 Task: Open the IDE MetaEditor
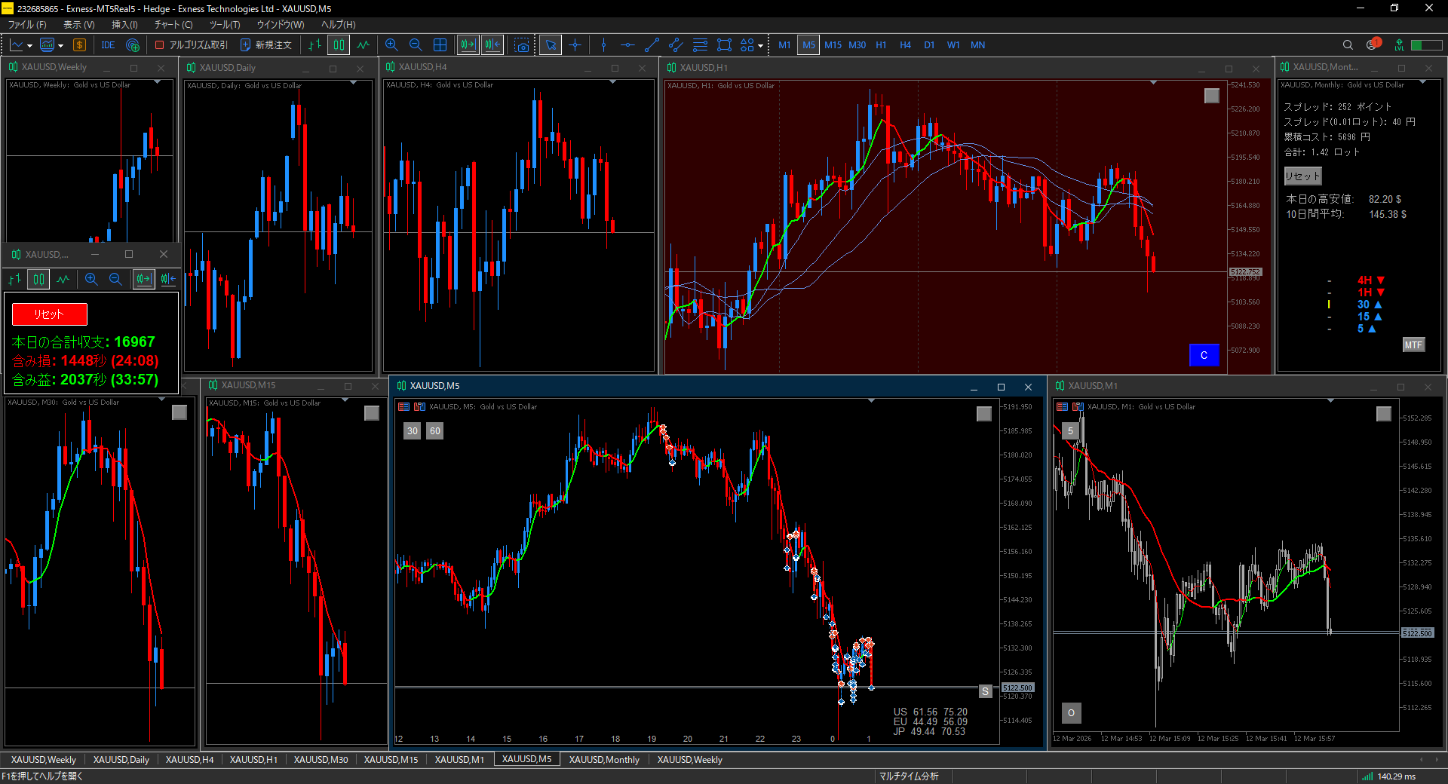tap(108, 45)
